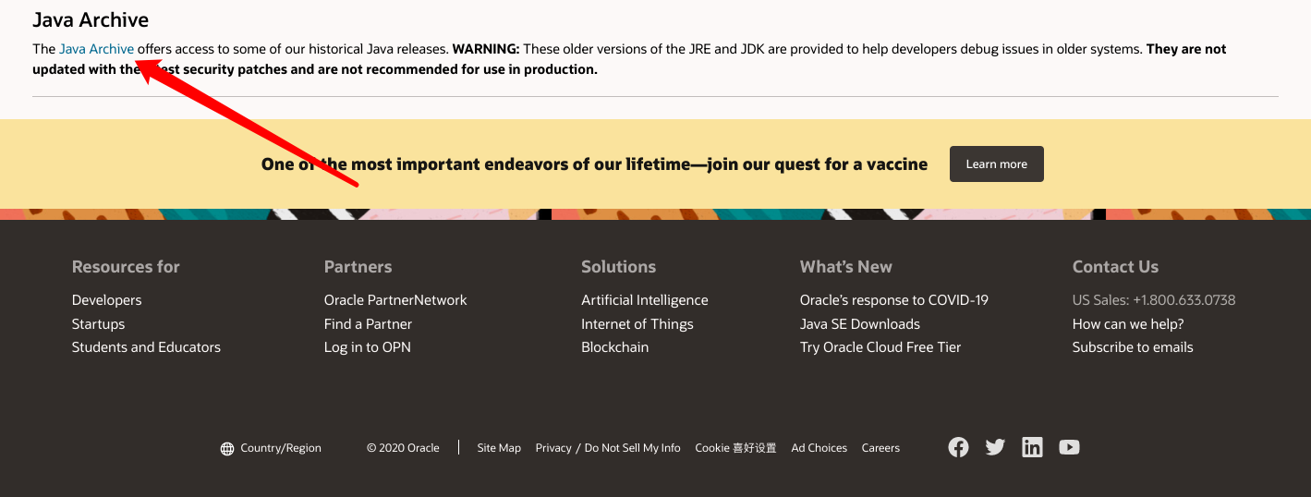
Task: Open Oracle's YouTube icon
Action: (1069, 447)
